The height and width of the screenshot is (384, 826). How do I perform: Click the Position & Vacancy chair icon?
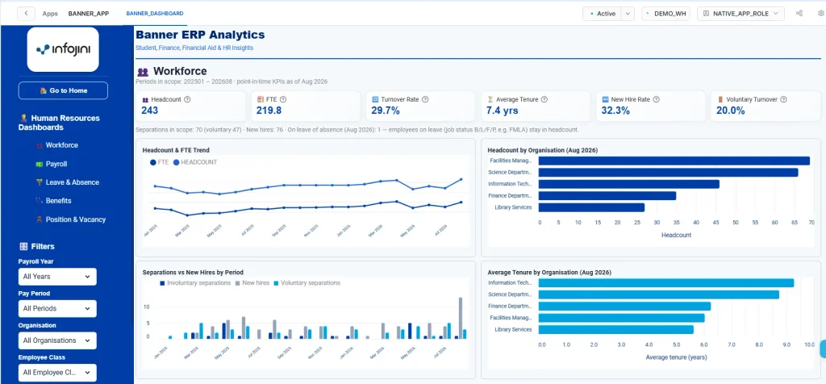pyautogui.click(x=39, y=219)
